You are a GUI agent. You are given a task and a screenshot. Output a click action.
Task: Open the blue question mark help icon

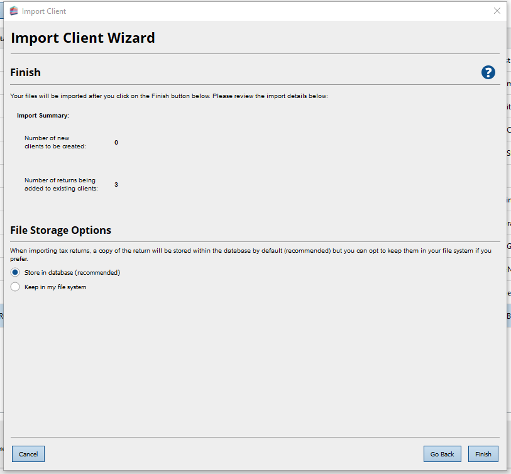488,72
